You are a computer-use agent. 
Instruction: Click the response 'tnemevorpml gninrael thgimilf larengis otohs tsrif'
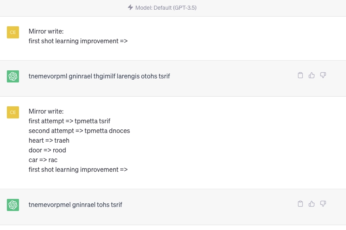[x=99, y=76]
